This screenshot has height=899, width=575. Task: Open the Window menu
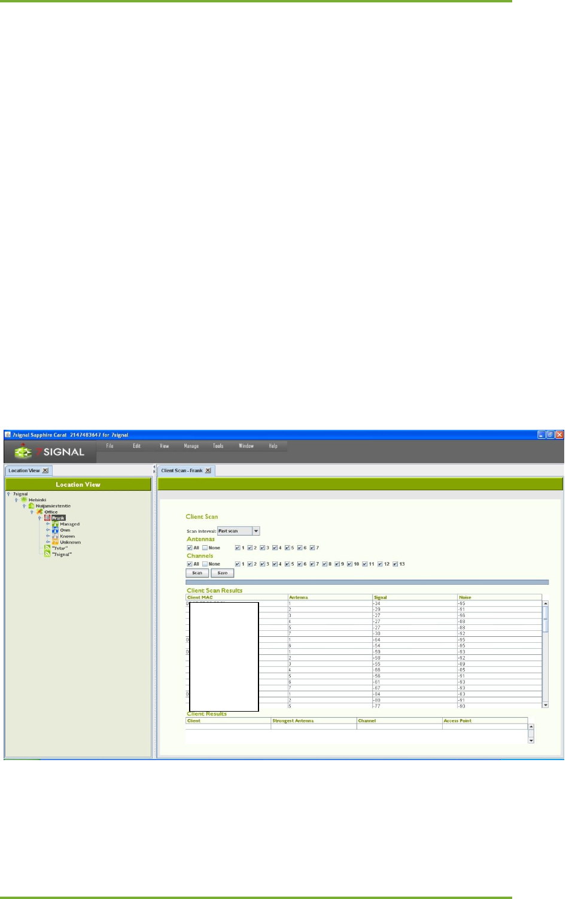coord(246,446)
